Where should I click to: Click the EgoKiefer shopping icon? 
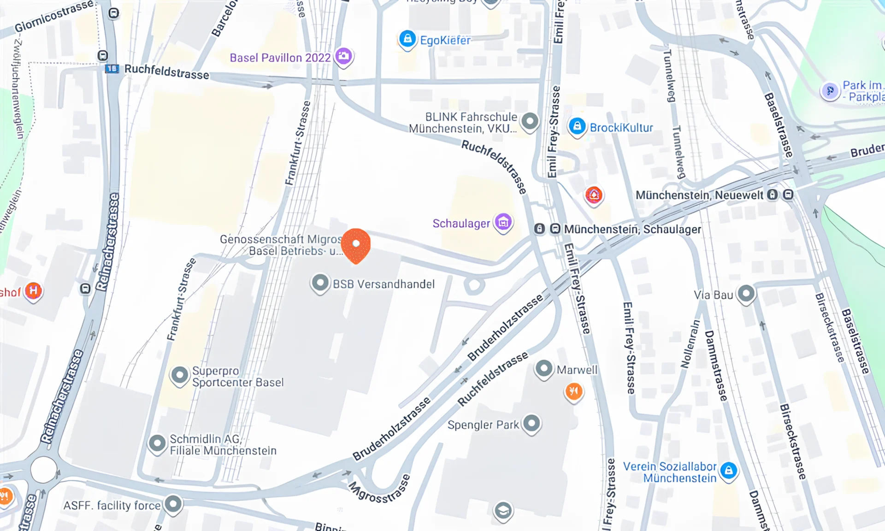(x=407, y=40)
